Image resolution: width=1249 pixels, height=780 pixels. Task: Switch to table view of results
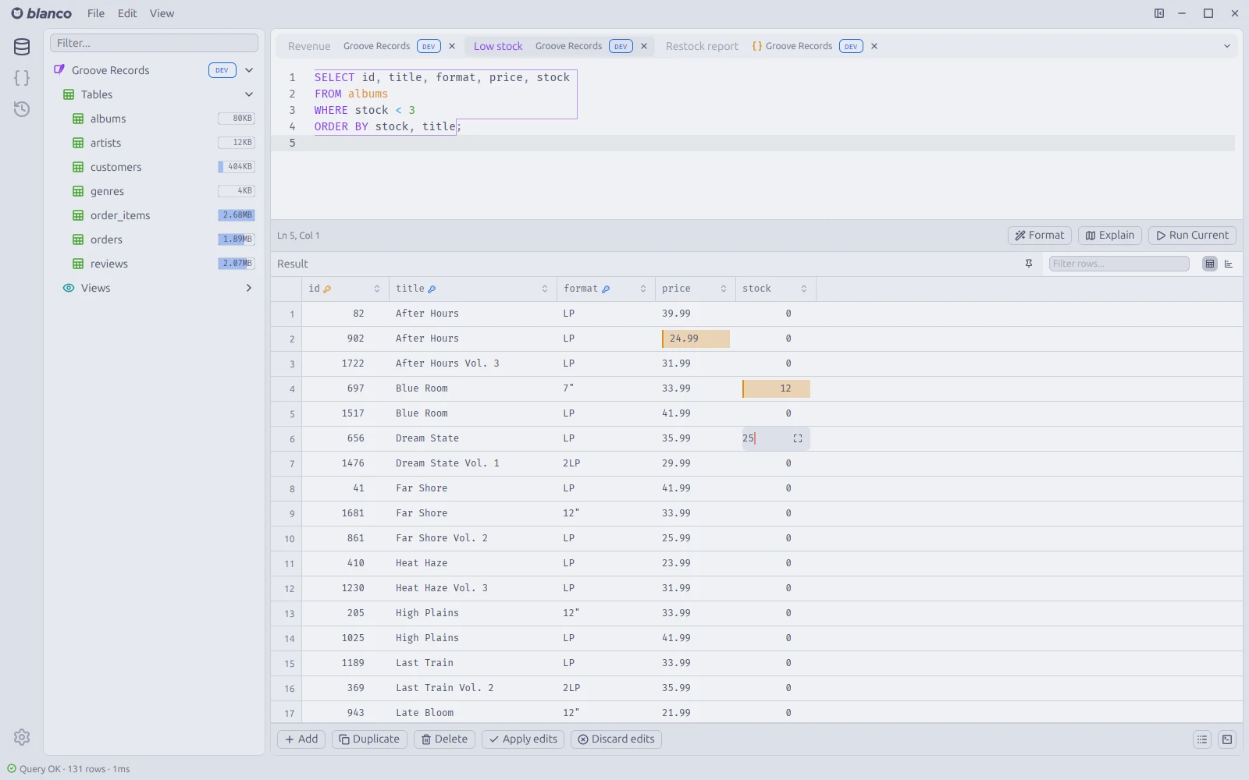1210,264
